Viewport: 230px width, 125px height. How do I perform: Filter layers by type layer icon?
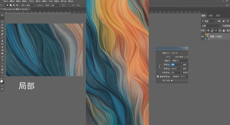[x=228, y=21]
